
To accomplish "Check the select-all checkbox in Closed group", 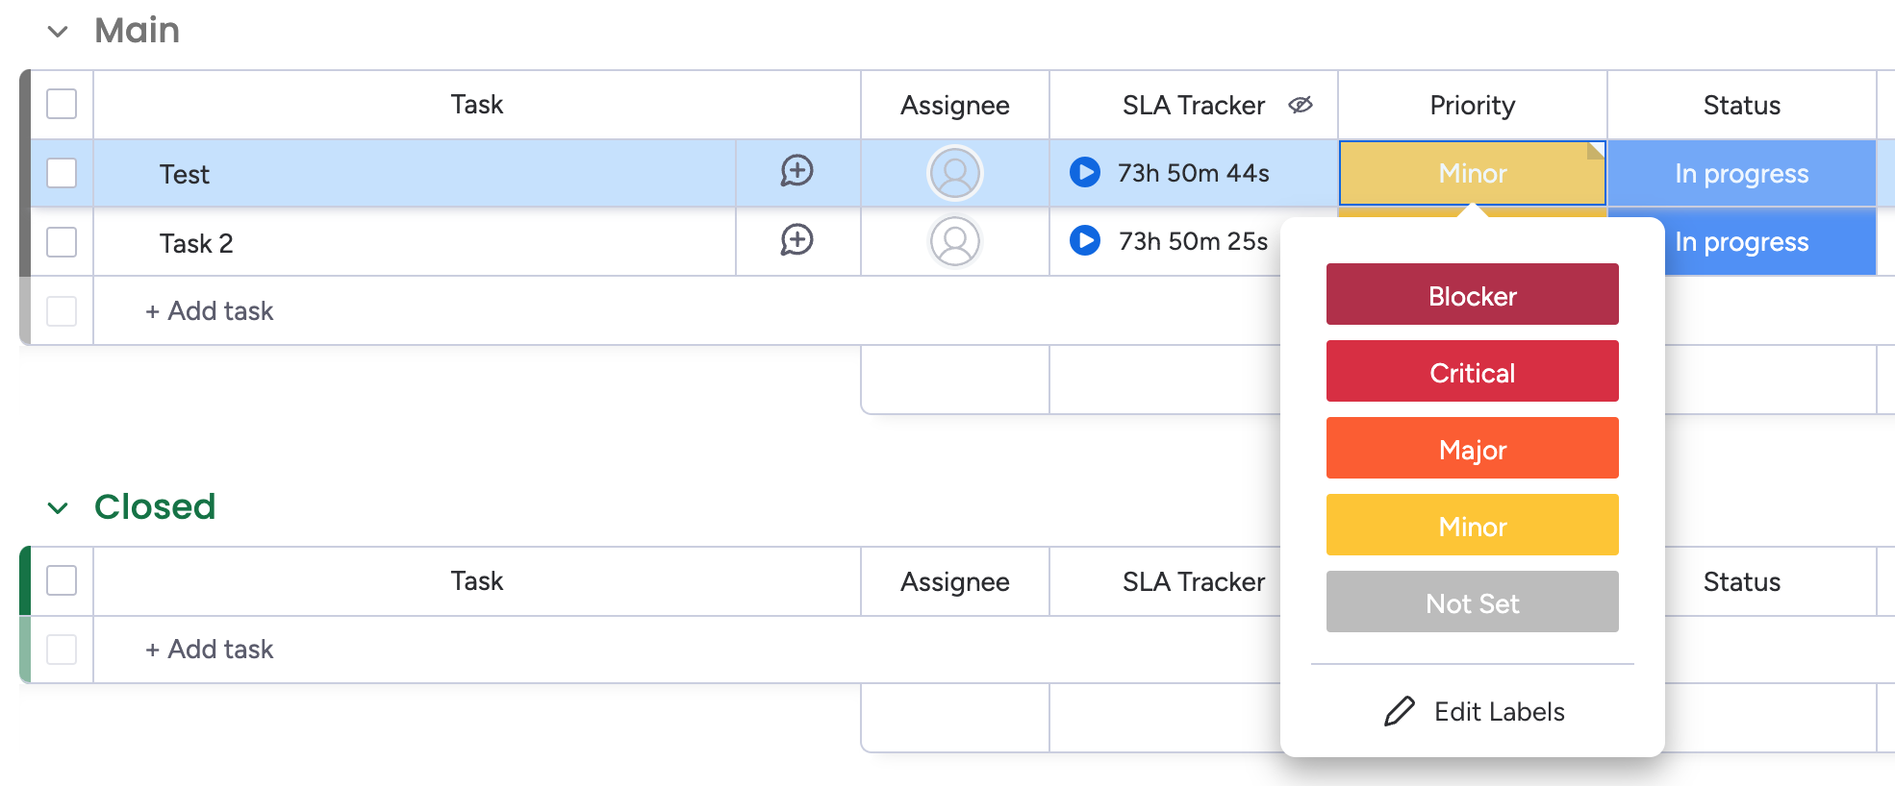I will pyautogui.click(x=62, y=580).
